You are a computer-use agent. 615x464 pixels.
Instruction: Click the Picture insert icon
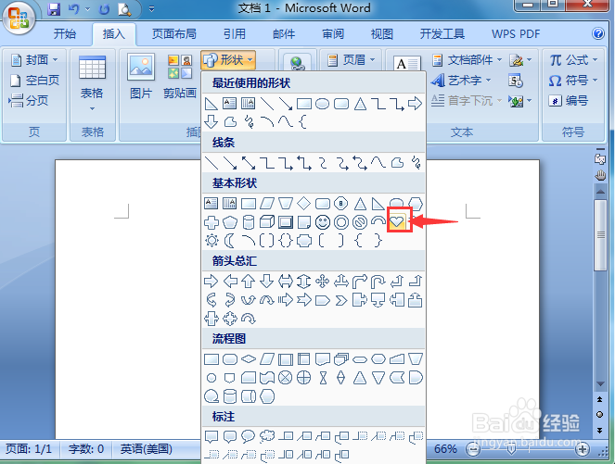(141, 77)
